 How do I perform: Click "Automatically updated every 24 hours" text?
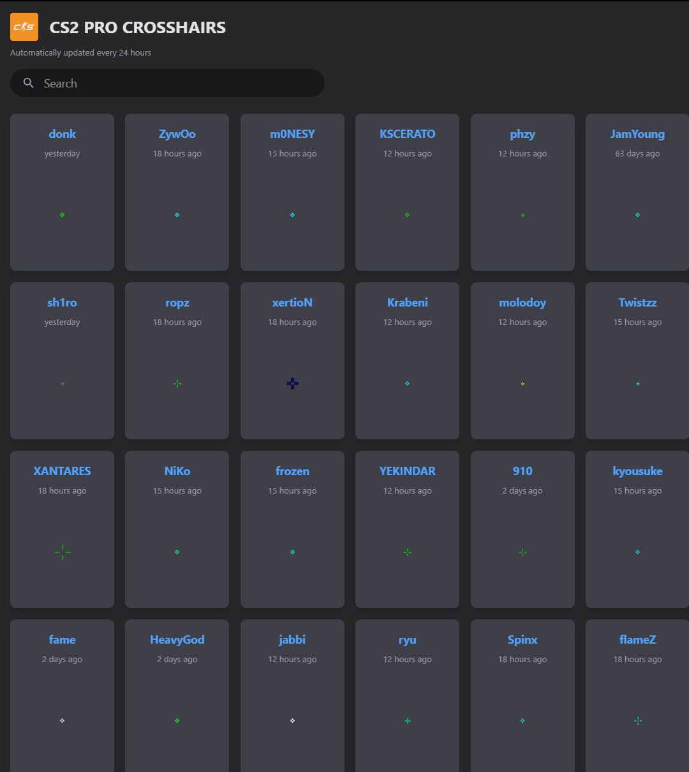(x=81, y=53)
